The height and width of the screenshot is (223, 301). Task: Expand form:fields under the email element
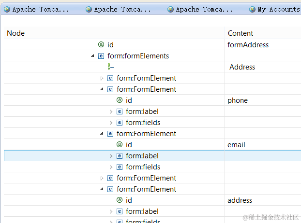[x=111, y=167]
